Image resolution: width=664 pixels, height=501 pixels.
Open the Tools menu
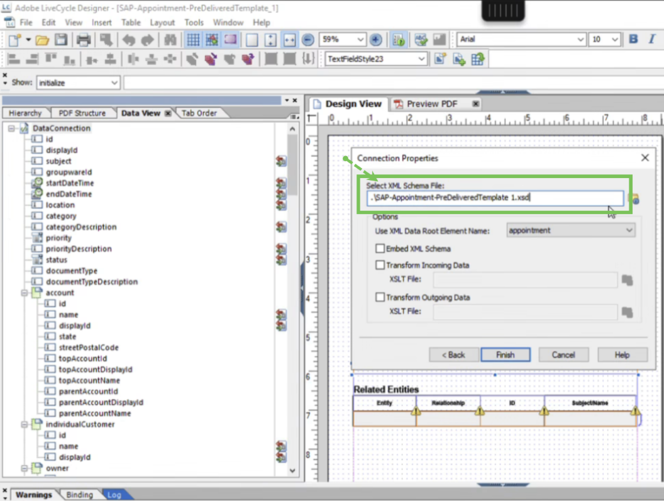tap(194, 23)
